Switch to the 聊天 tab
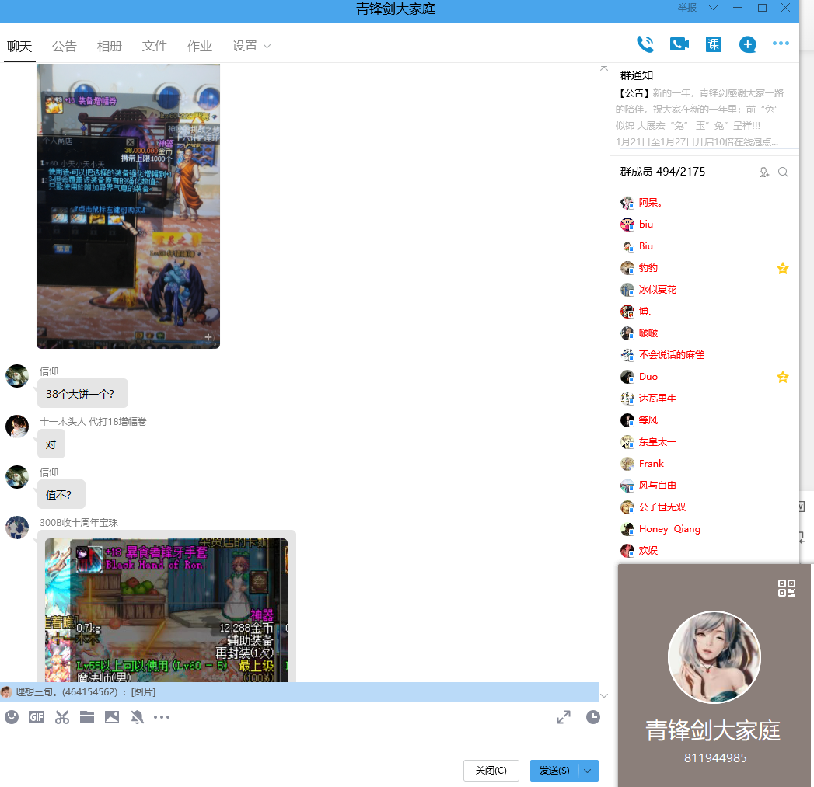814x787 pixels. 19,46
